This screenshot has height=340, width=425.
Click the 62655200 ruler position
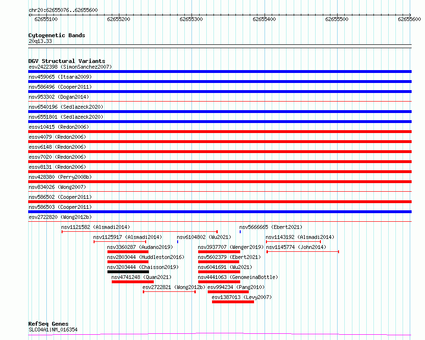point(118,19)
